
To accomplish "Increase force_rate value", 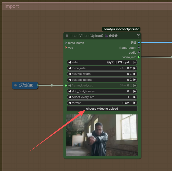I will (x=134, y=68).
